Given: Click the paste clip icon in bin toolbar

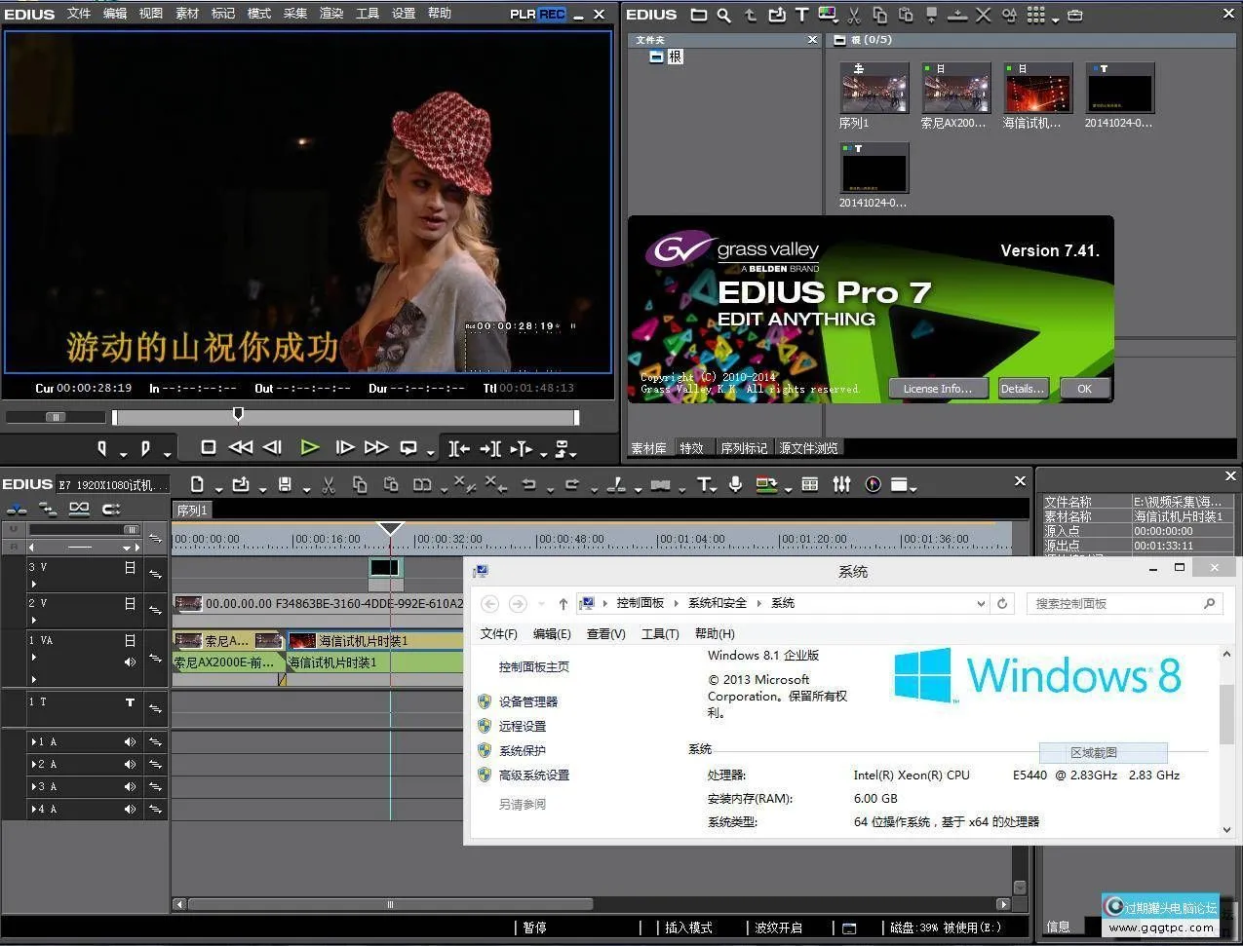Looking at the screenshot, I should pos(907,15).
